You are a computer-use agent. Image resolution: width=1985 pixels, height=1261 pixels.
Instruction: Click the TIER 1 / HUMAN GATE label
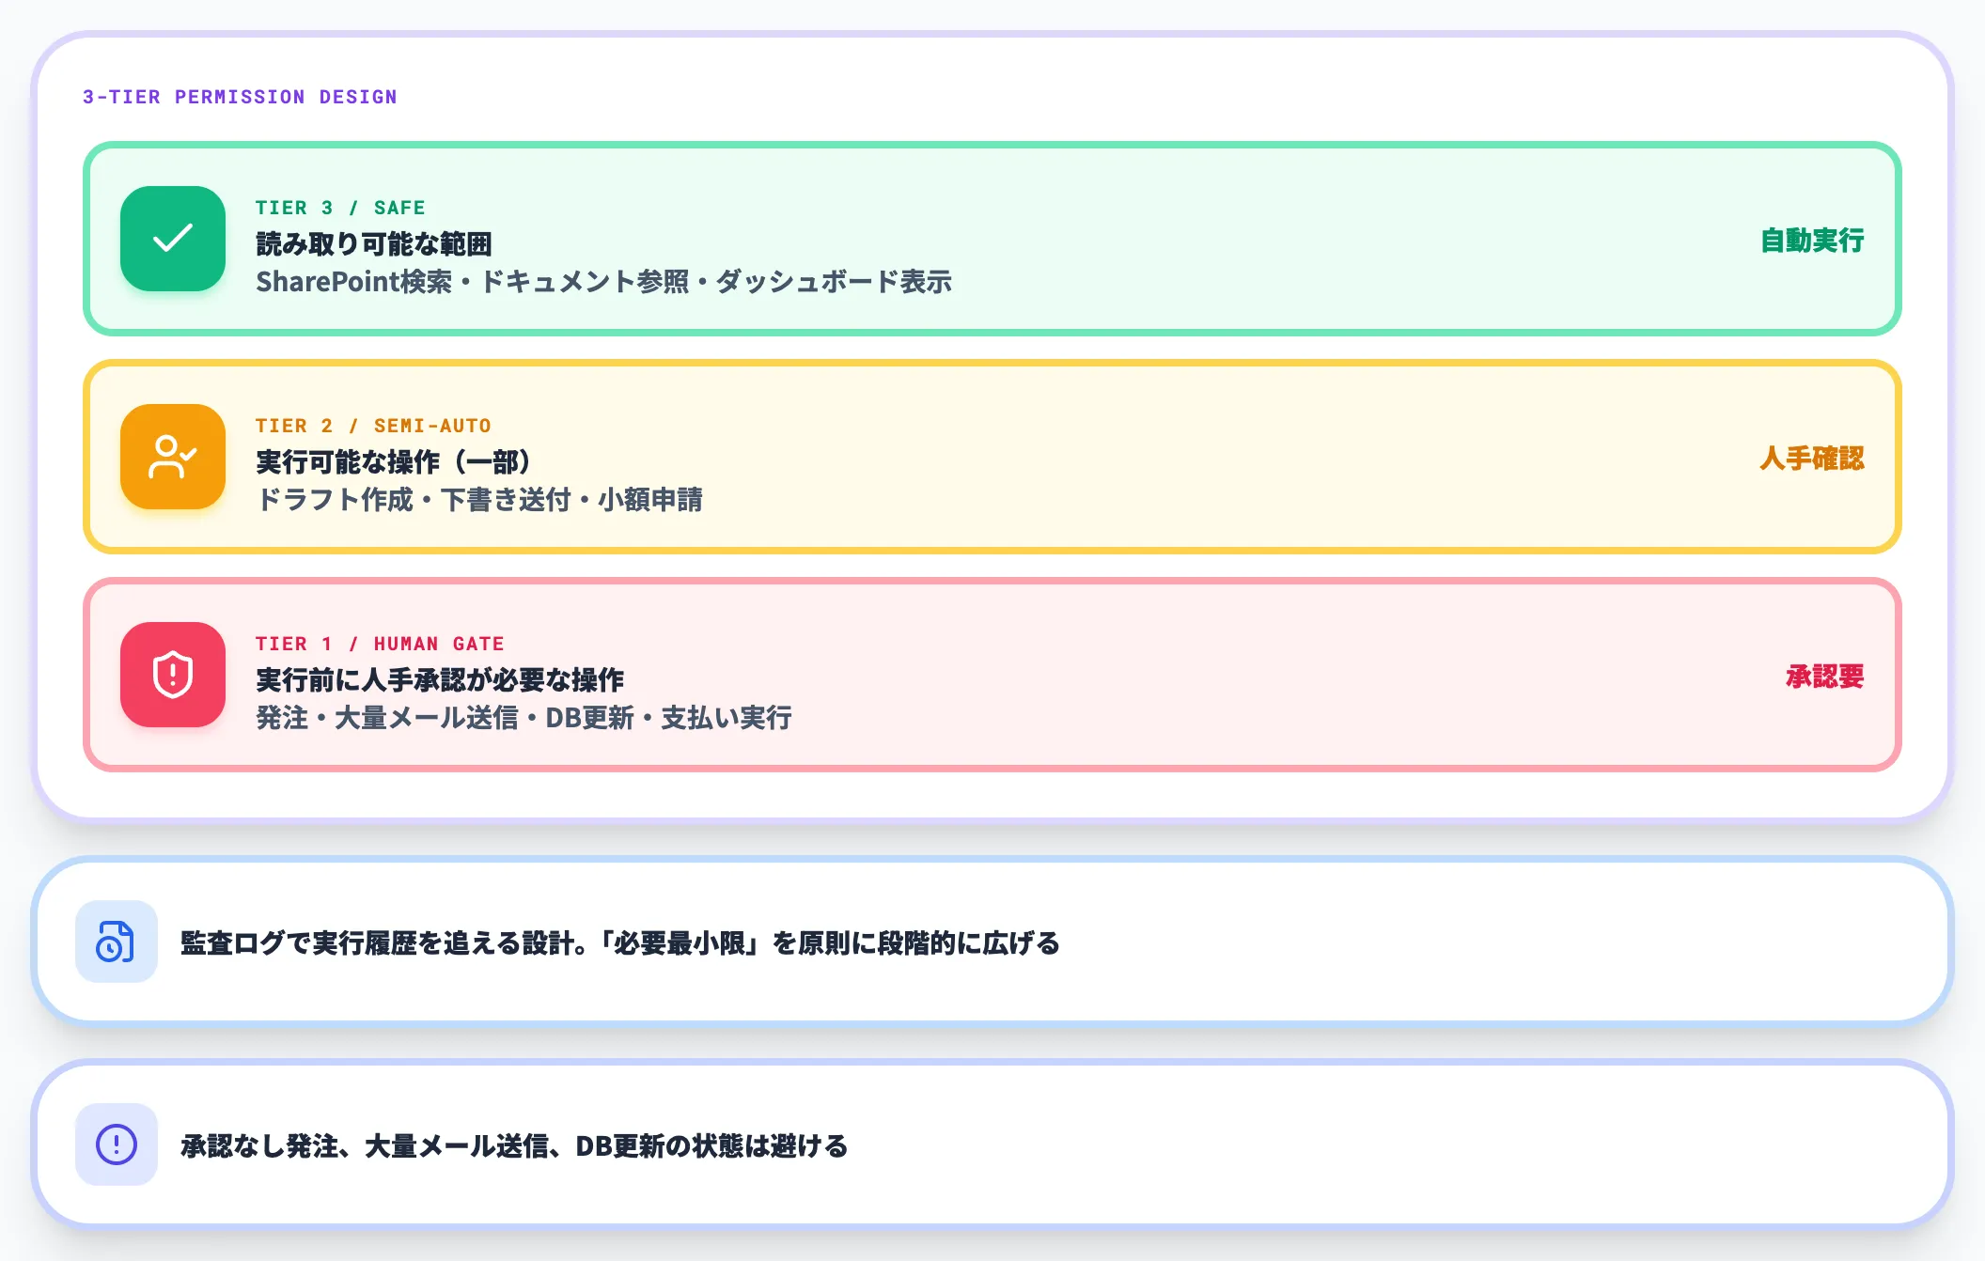pos(380,644)
